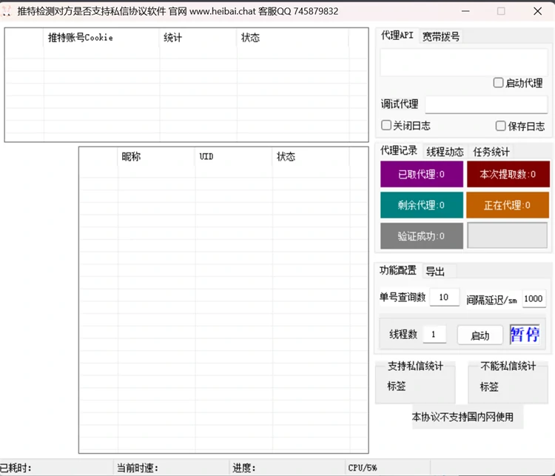Click the empty gray button beside 验证成功
The height and width of the screenshot is (476, 555).
[x=508, y=235]
